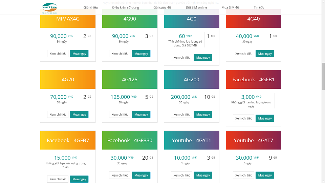Screen dimensions: 325x183
Task: Buy the 4G0 plan now
Action: 203,58
